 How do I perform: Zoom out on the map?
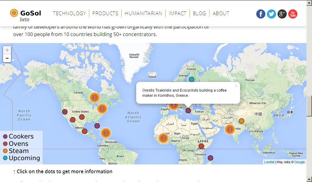(x=7, y=58)
